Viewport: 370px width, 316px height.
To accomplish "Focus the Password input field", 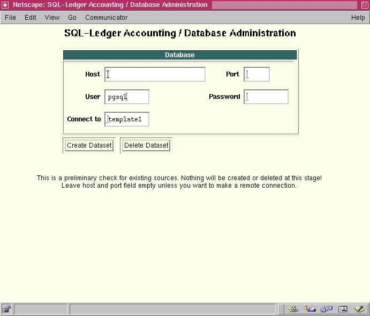I will pyautogui.click(x=266, y=97).
